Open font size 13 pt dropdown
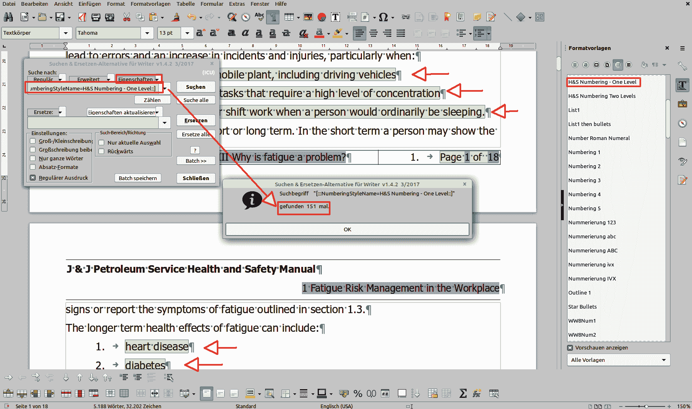This screenshot has height=409, width=692. (x=187, y=33)
